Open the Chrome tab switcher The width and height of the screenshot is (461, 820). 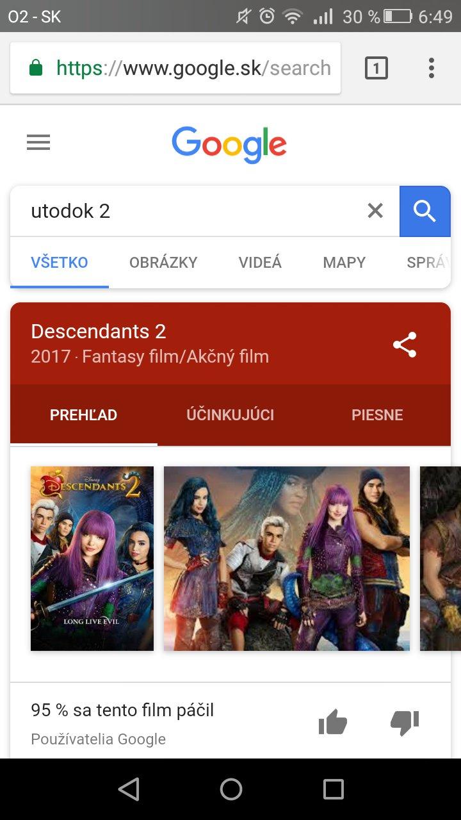[x=376, y=68]
